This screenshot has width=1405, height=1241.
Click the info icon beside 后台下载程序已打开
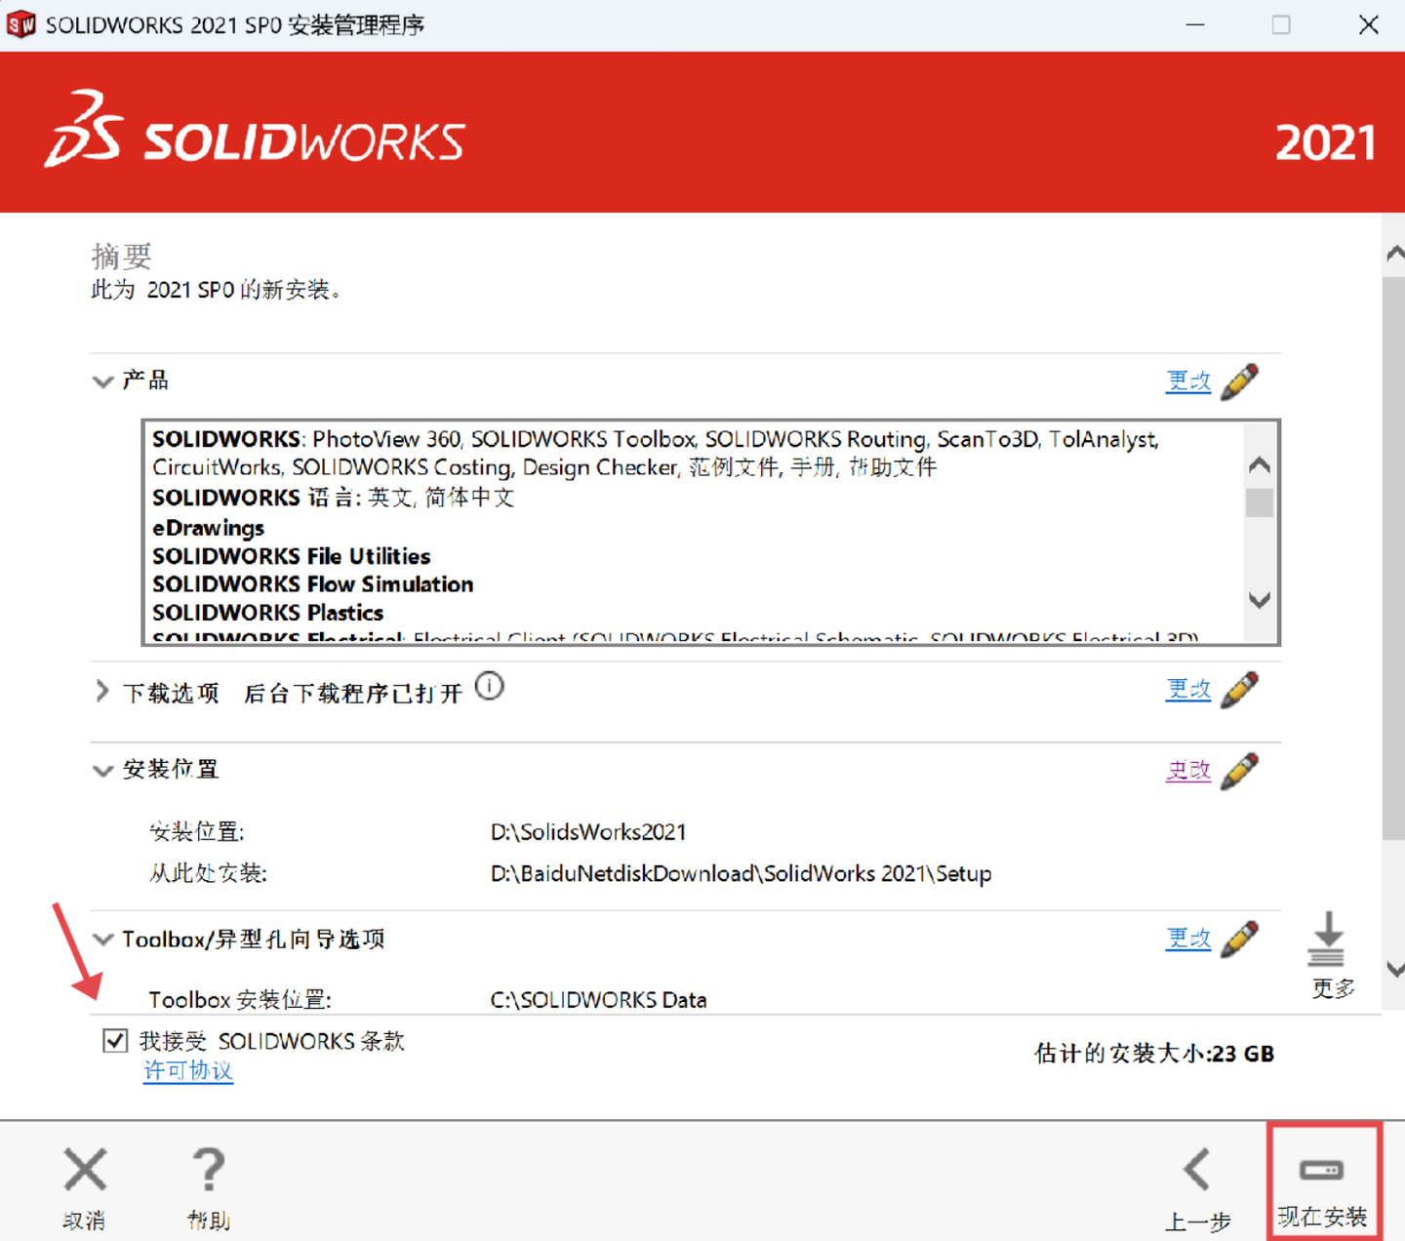(489, 687)
